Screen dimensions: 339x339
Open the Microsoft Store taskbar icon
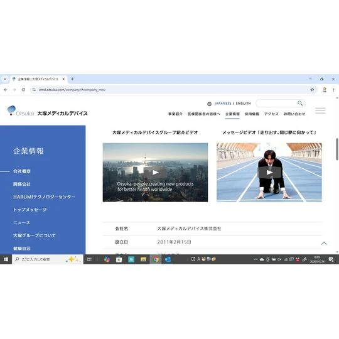[x=119, y=259]
